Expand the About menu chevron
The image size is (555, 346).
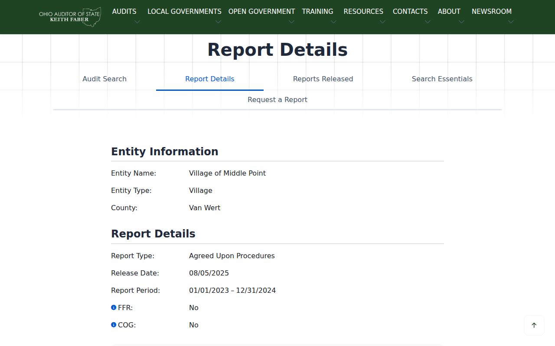(461, 22)
